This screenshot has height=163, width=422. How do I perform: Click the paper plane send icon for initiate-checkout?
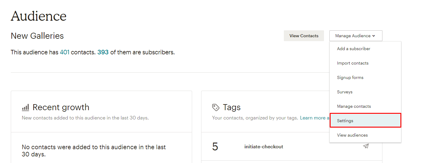pyautogui.click(x=366, y=146)
